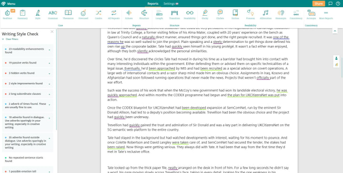
Task: Click the underlined phrase 'been approached'
Action: [x=162, y=69]
